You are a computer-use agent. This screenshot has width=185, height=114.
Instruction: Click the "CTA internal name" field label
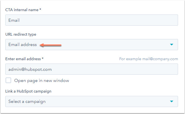tap(22, 10)
